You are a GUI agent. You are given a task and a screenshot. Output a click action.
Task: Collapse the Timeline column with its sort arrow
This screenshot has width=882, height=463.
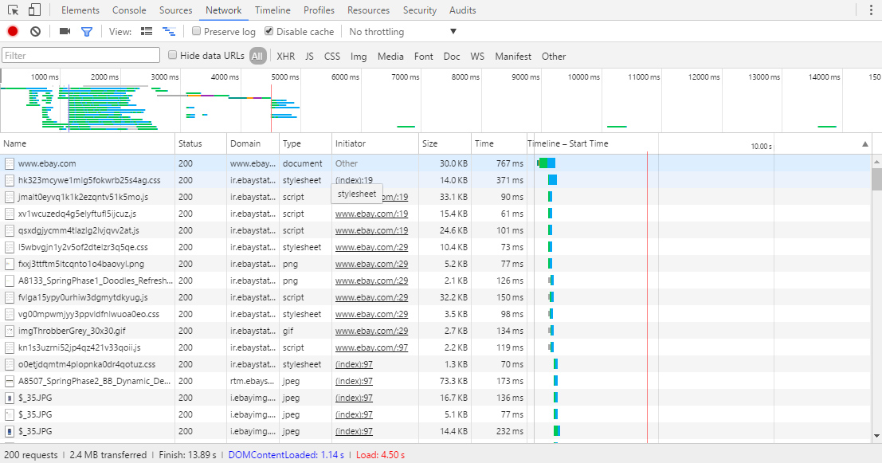tap(864, 145)
